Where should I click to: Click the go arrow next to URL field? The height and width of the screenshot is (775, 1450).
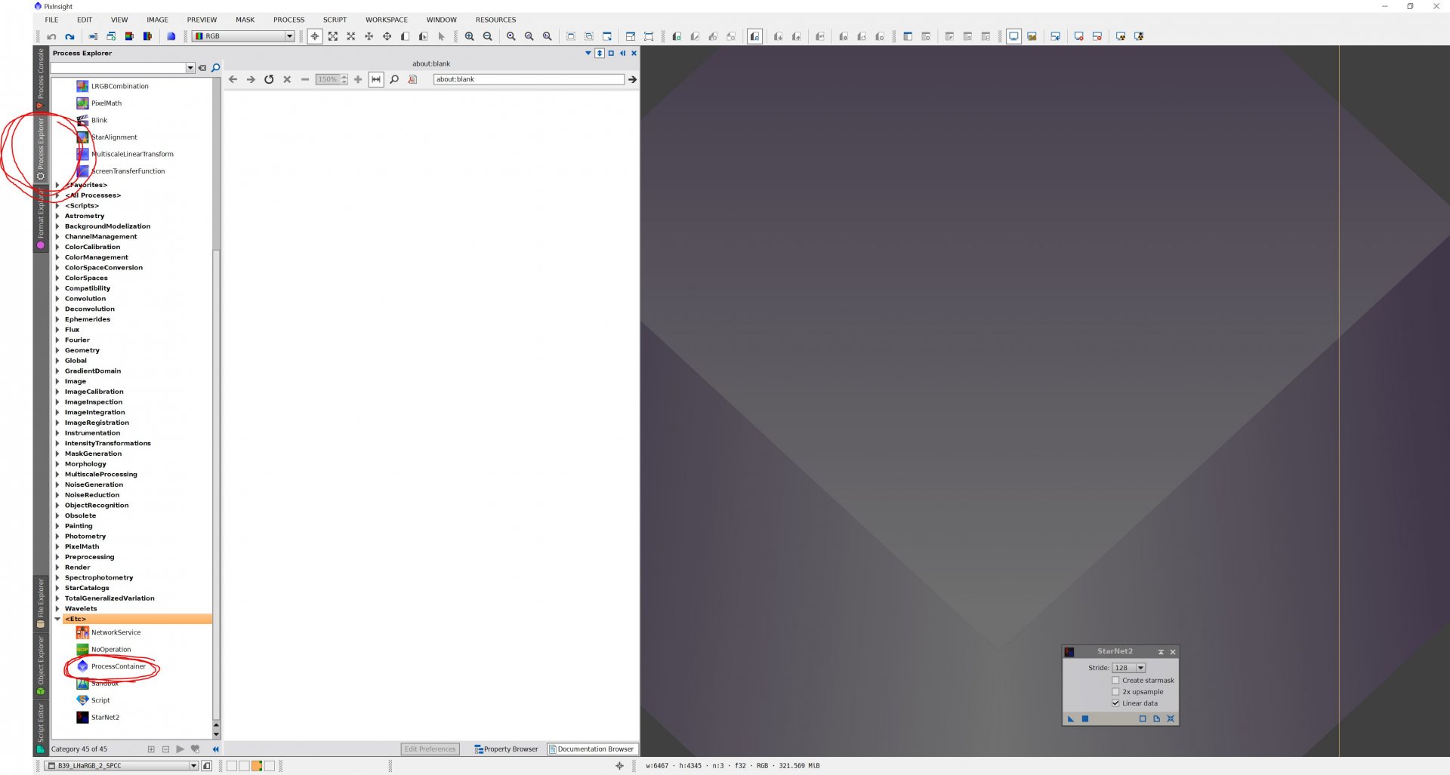click(633, 79)
